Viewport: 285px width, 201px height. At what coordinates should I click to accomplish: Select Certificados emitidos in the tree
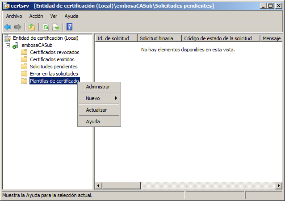click(52, 59)
